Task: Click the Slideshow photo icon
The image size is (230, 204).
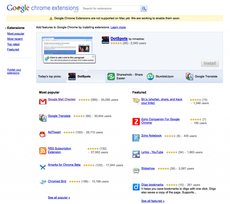Action: click(136, 170)
